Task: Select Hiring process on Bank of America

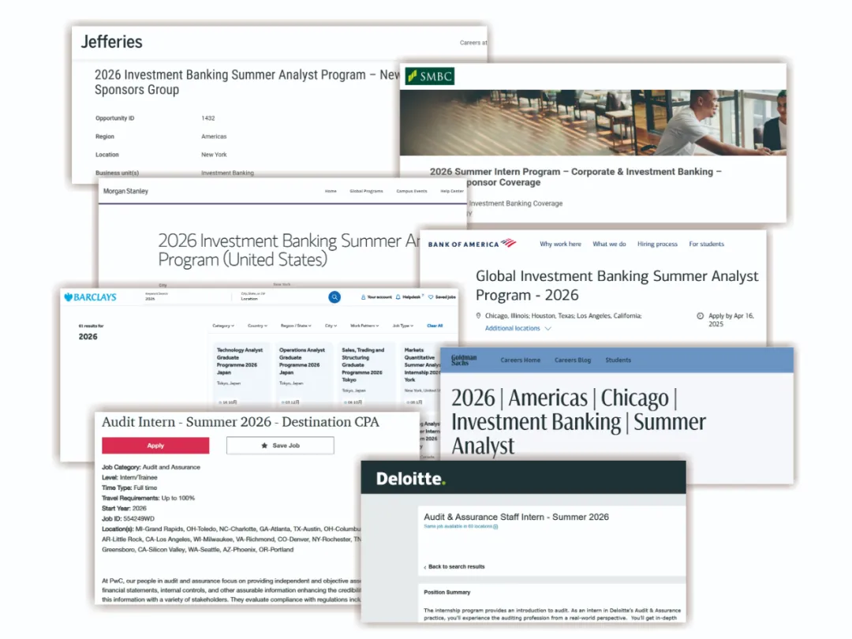Action: point(657,244)
